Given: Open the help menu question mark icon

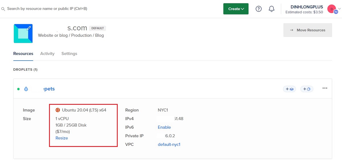Looking at the screenshot, I should click(x=258, y=9).
